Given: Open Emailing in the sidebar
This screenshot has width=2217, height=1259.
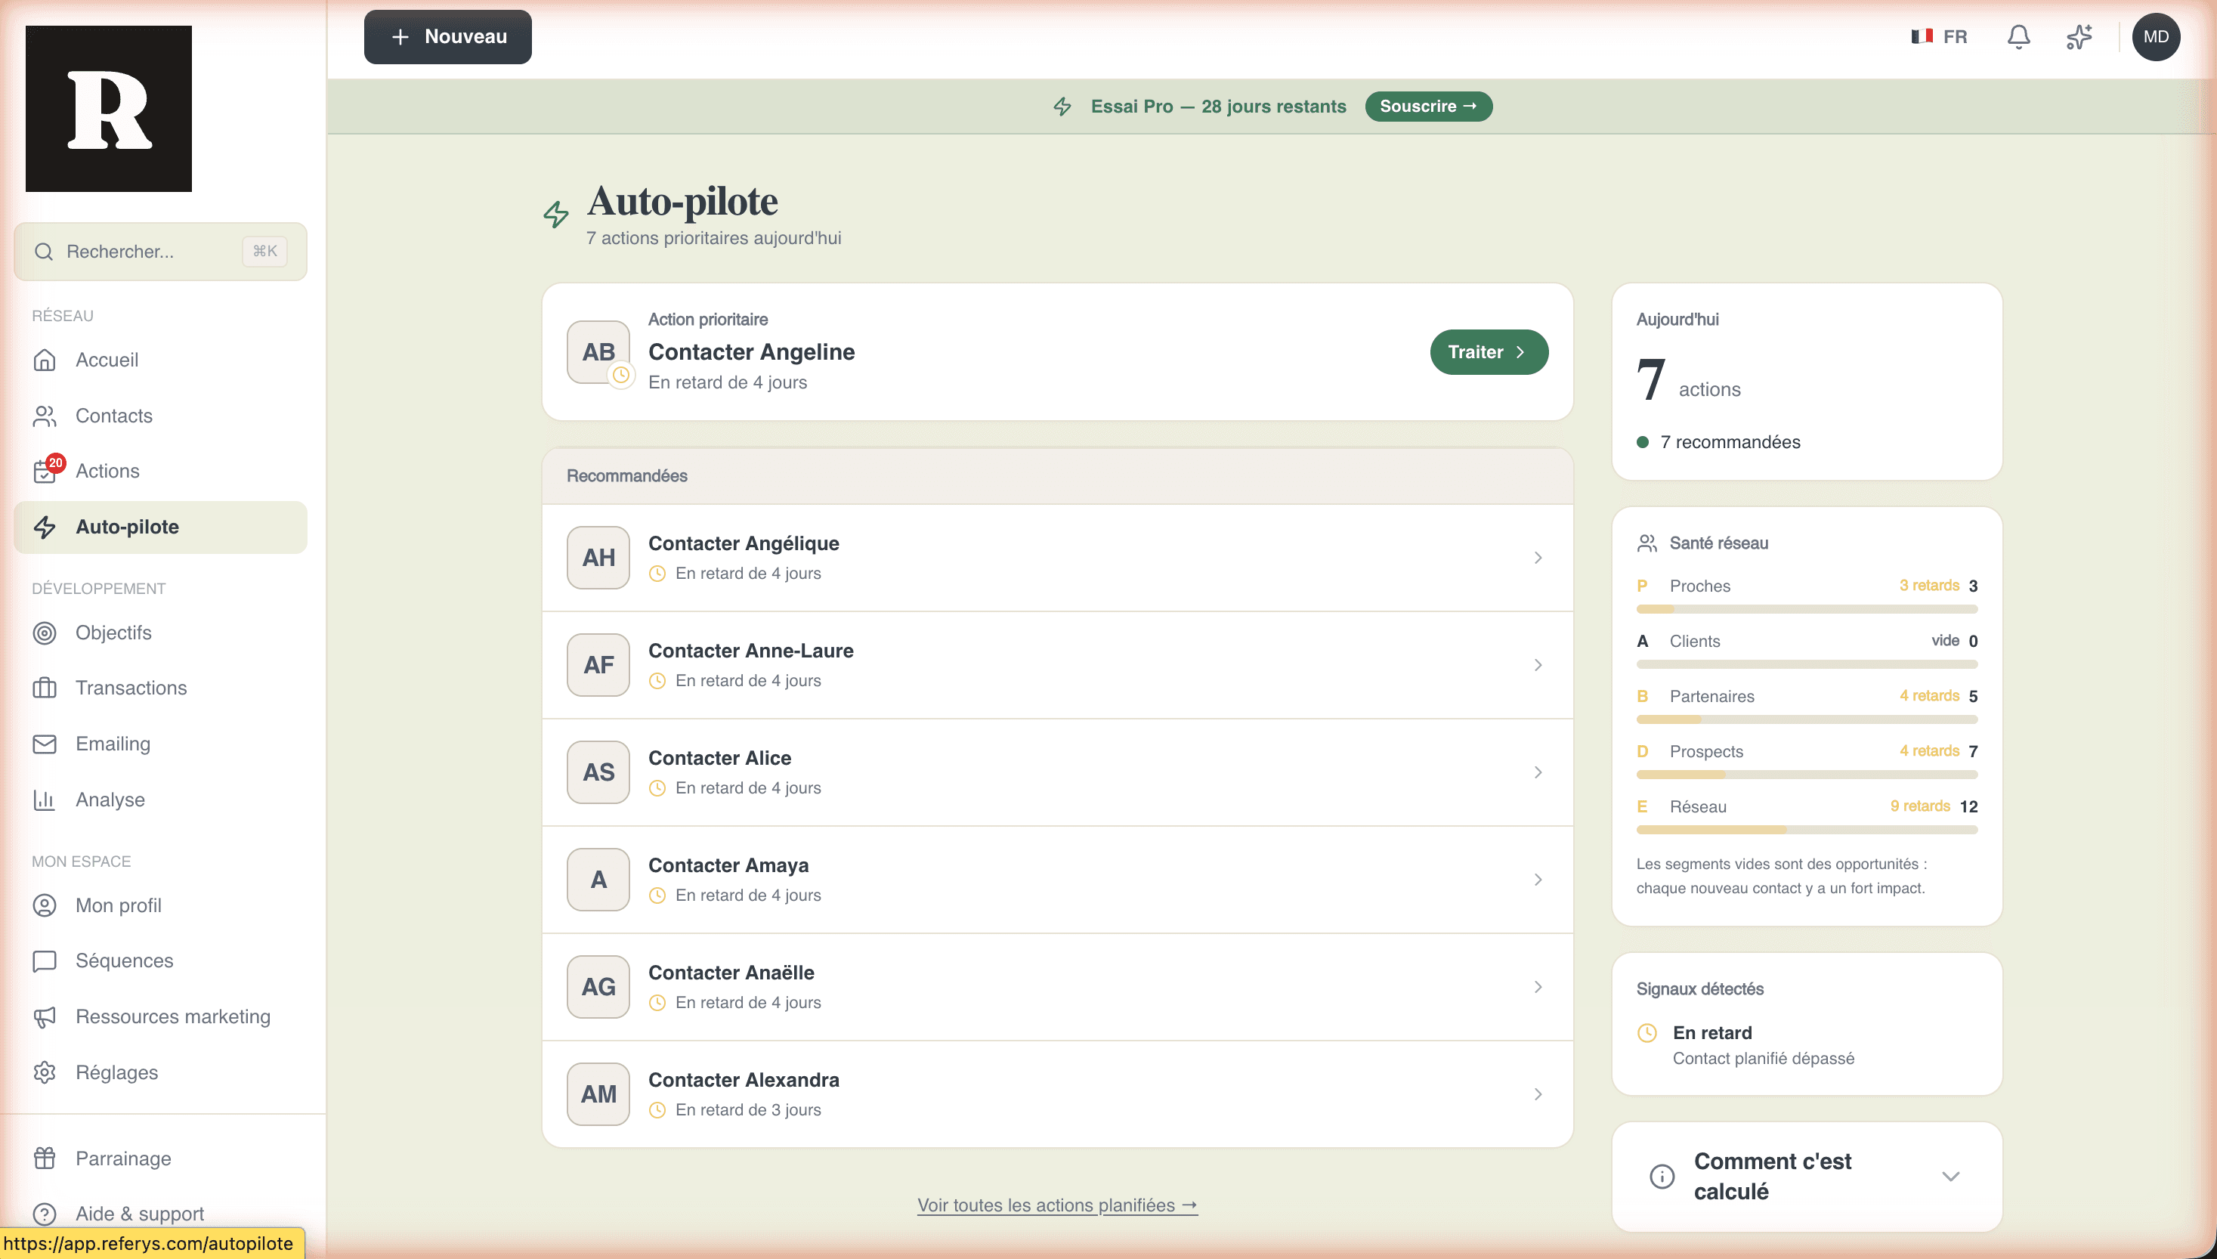Looking at the screenshot, I should pos(161,744).
